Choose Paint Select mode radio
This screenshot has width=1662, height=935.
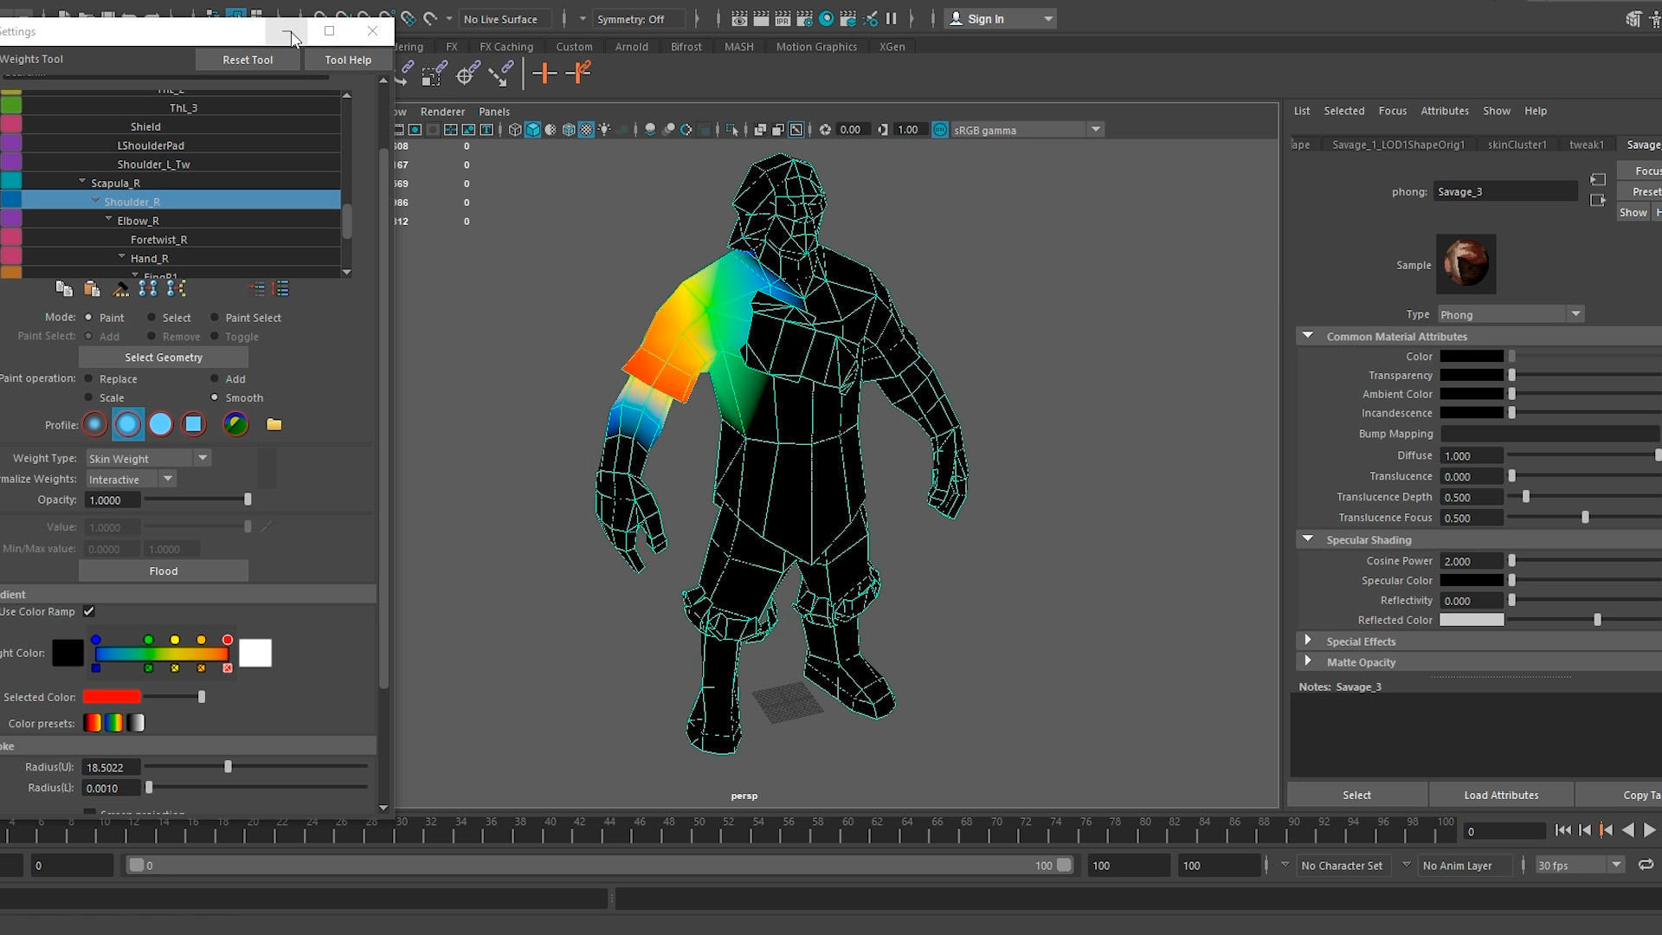tap(215, 318)
